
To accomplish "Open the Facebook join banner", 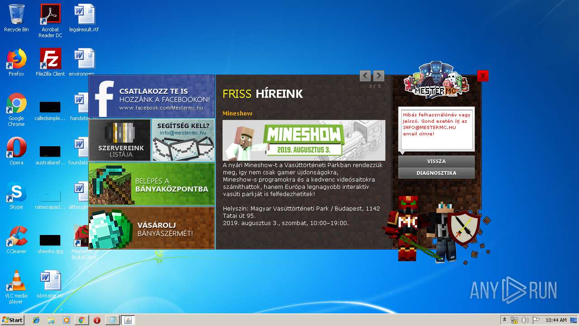I will click(152, 96).
